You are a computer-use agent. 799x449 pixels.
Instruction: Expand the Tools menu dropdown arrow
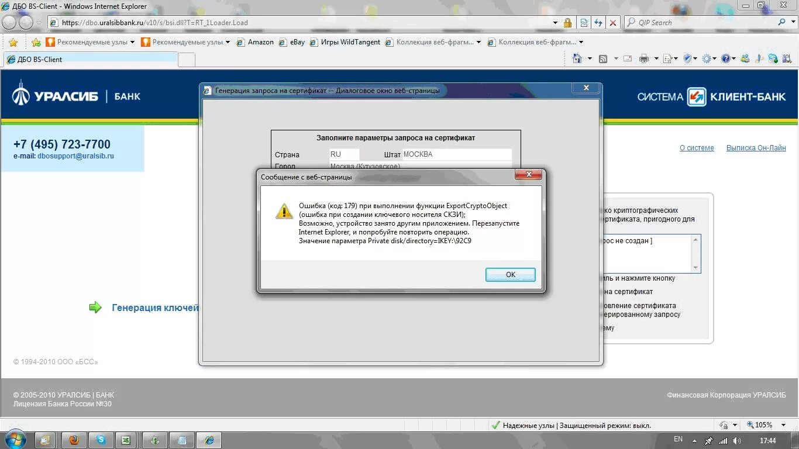tap(715, 58)
